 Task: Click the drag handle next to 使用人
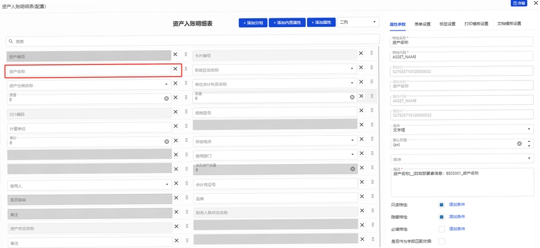tap(187, 183)
